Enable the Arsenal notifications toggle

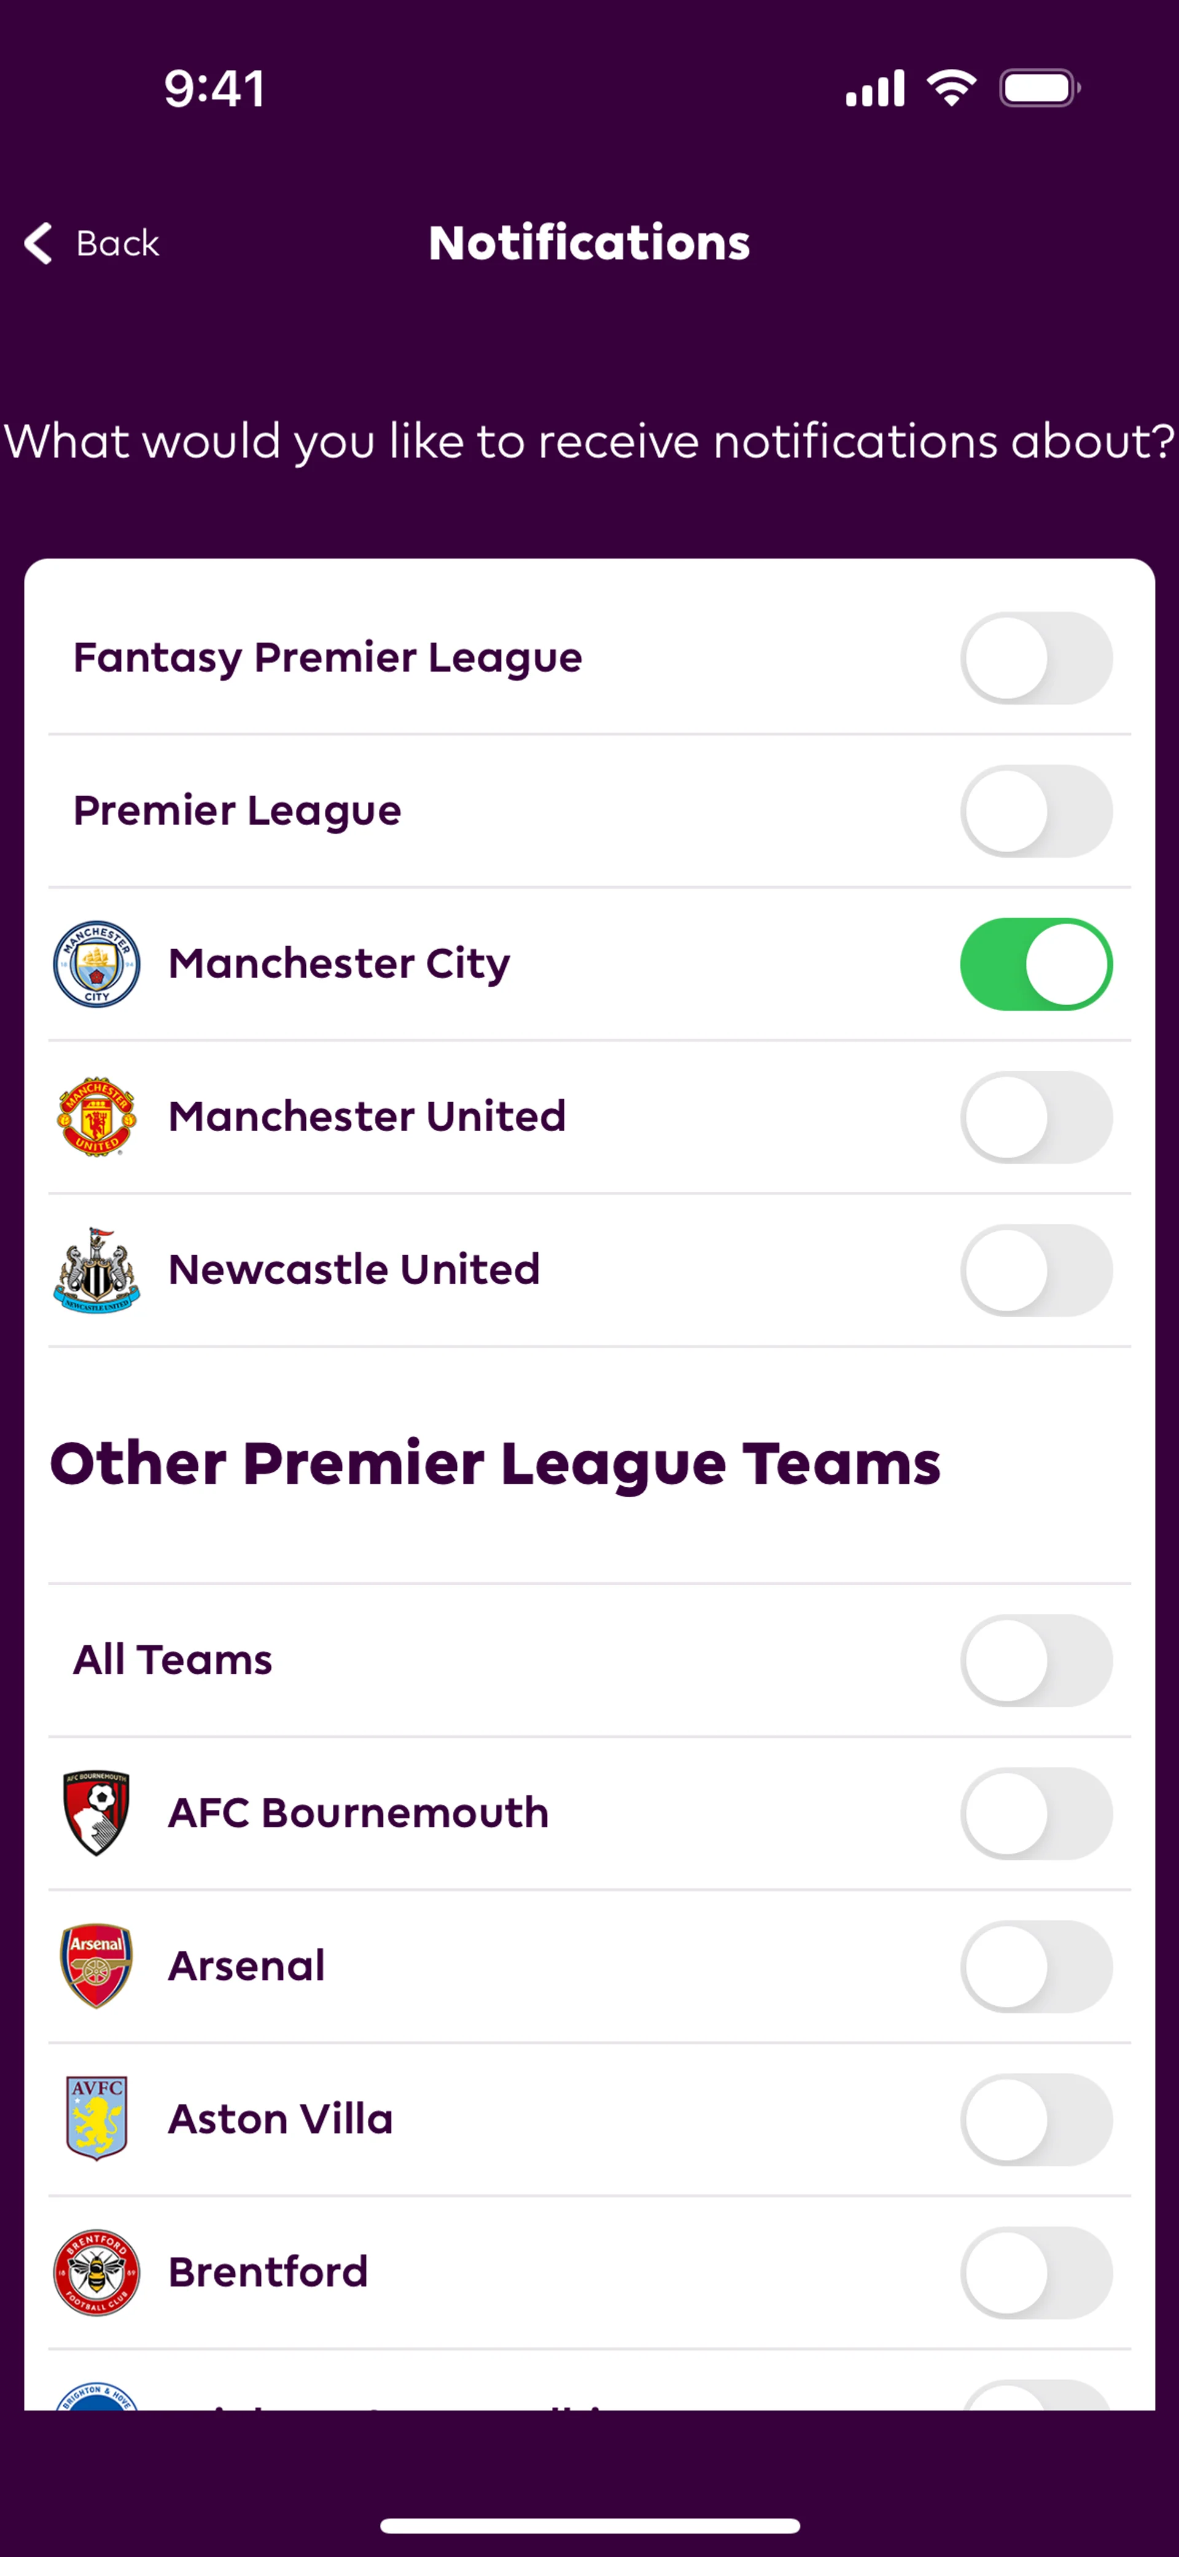coord(1035,1965)
